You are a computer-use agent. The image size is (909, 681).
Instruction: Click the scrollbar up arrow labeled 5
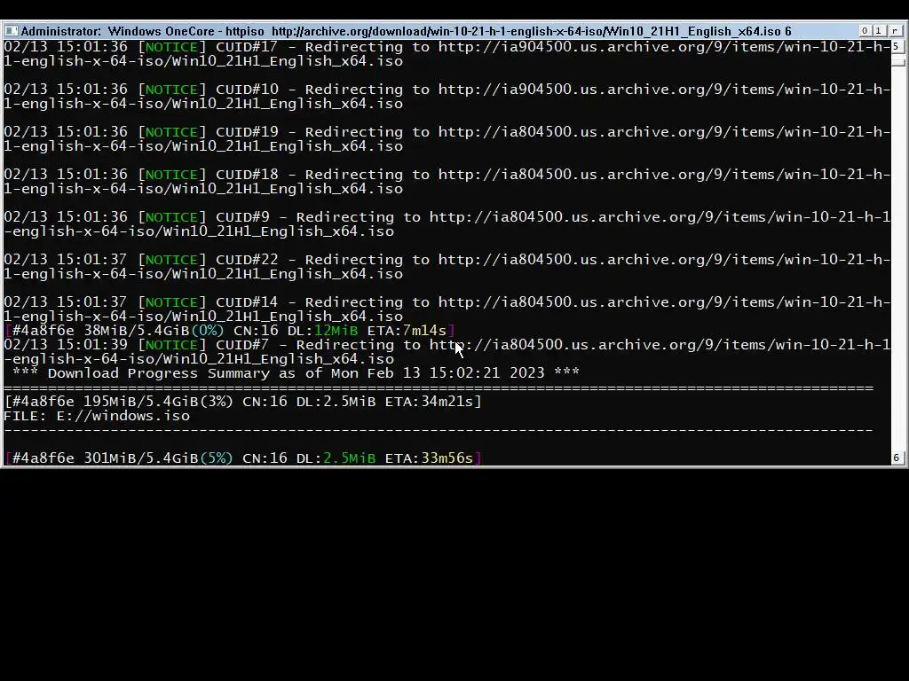[x=897, y=46]
